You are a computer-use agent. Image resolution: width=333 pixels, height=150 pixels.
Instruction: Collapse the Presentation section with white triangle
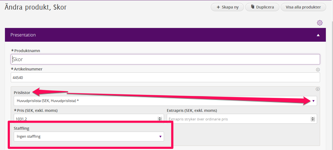(318, 35)
